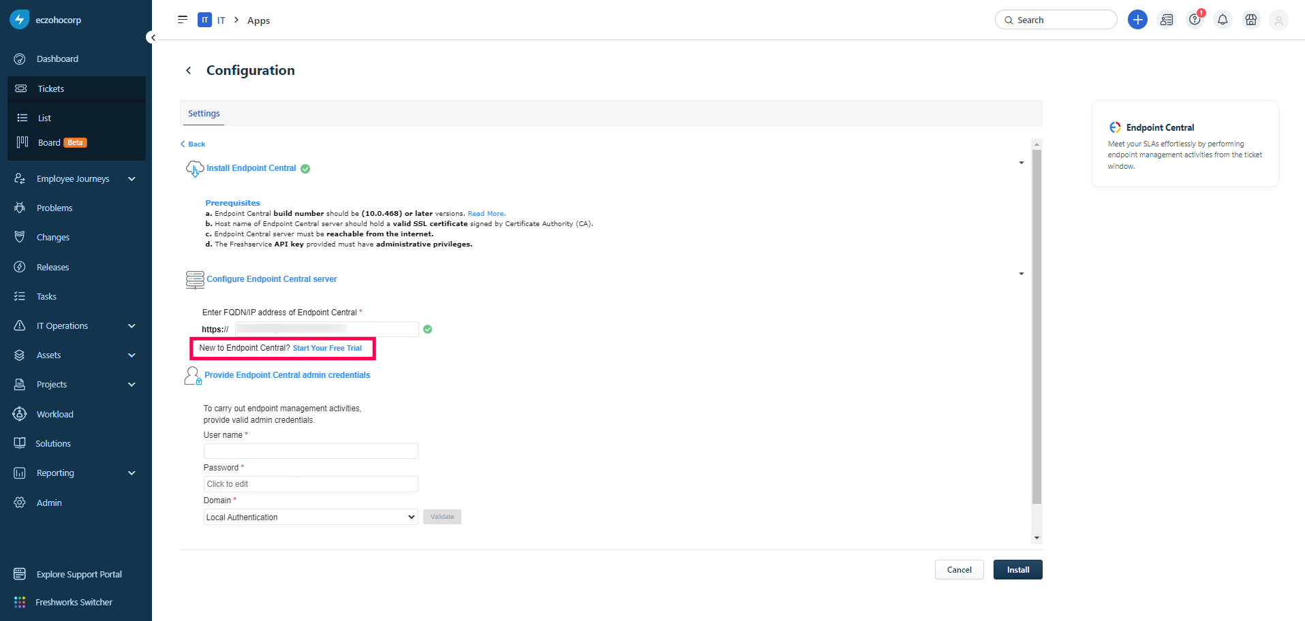The height and width of the screenshot is (621, 1305).
Task: Click the Projects icon
Action: pyautogui.click(x=20, y=384)
